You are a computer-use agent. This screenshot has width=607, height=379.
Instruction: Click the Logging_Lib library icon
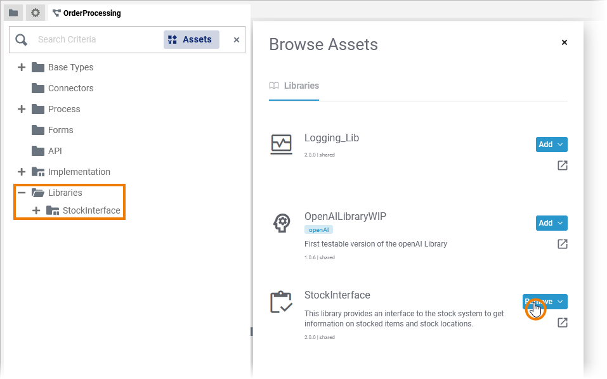coord(281,144)
